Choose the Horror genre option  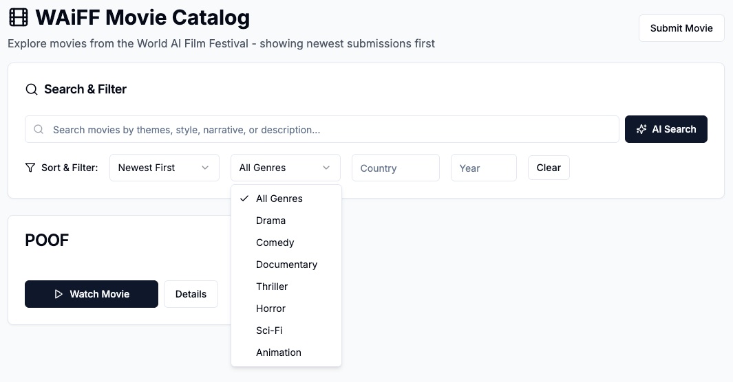[x=270, y=308]
